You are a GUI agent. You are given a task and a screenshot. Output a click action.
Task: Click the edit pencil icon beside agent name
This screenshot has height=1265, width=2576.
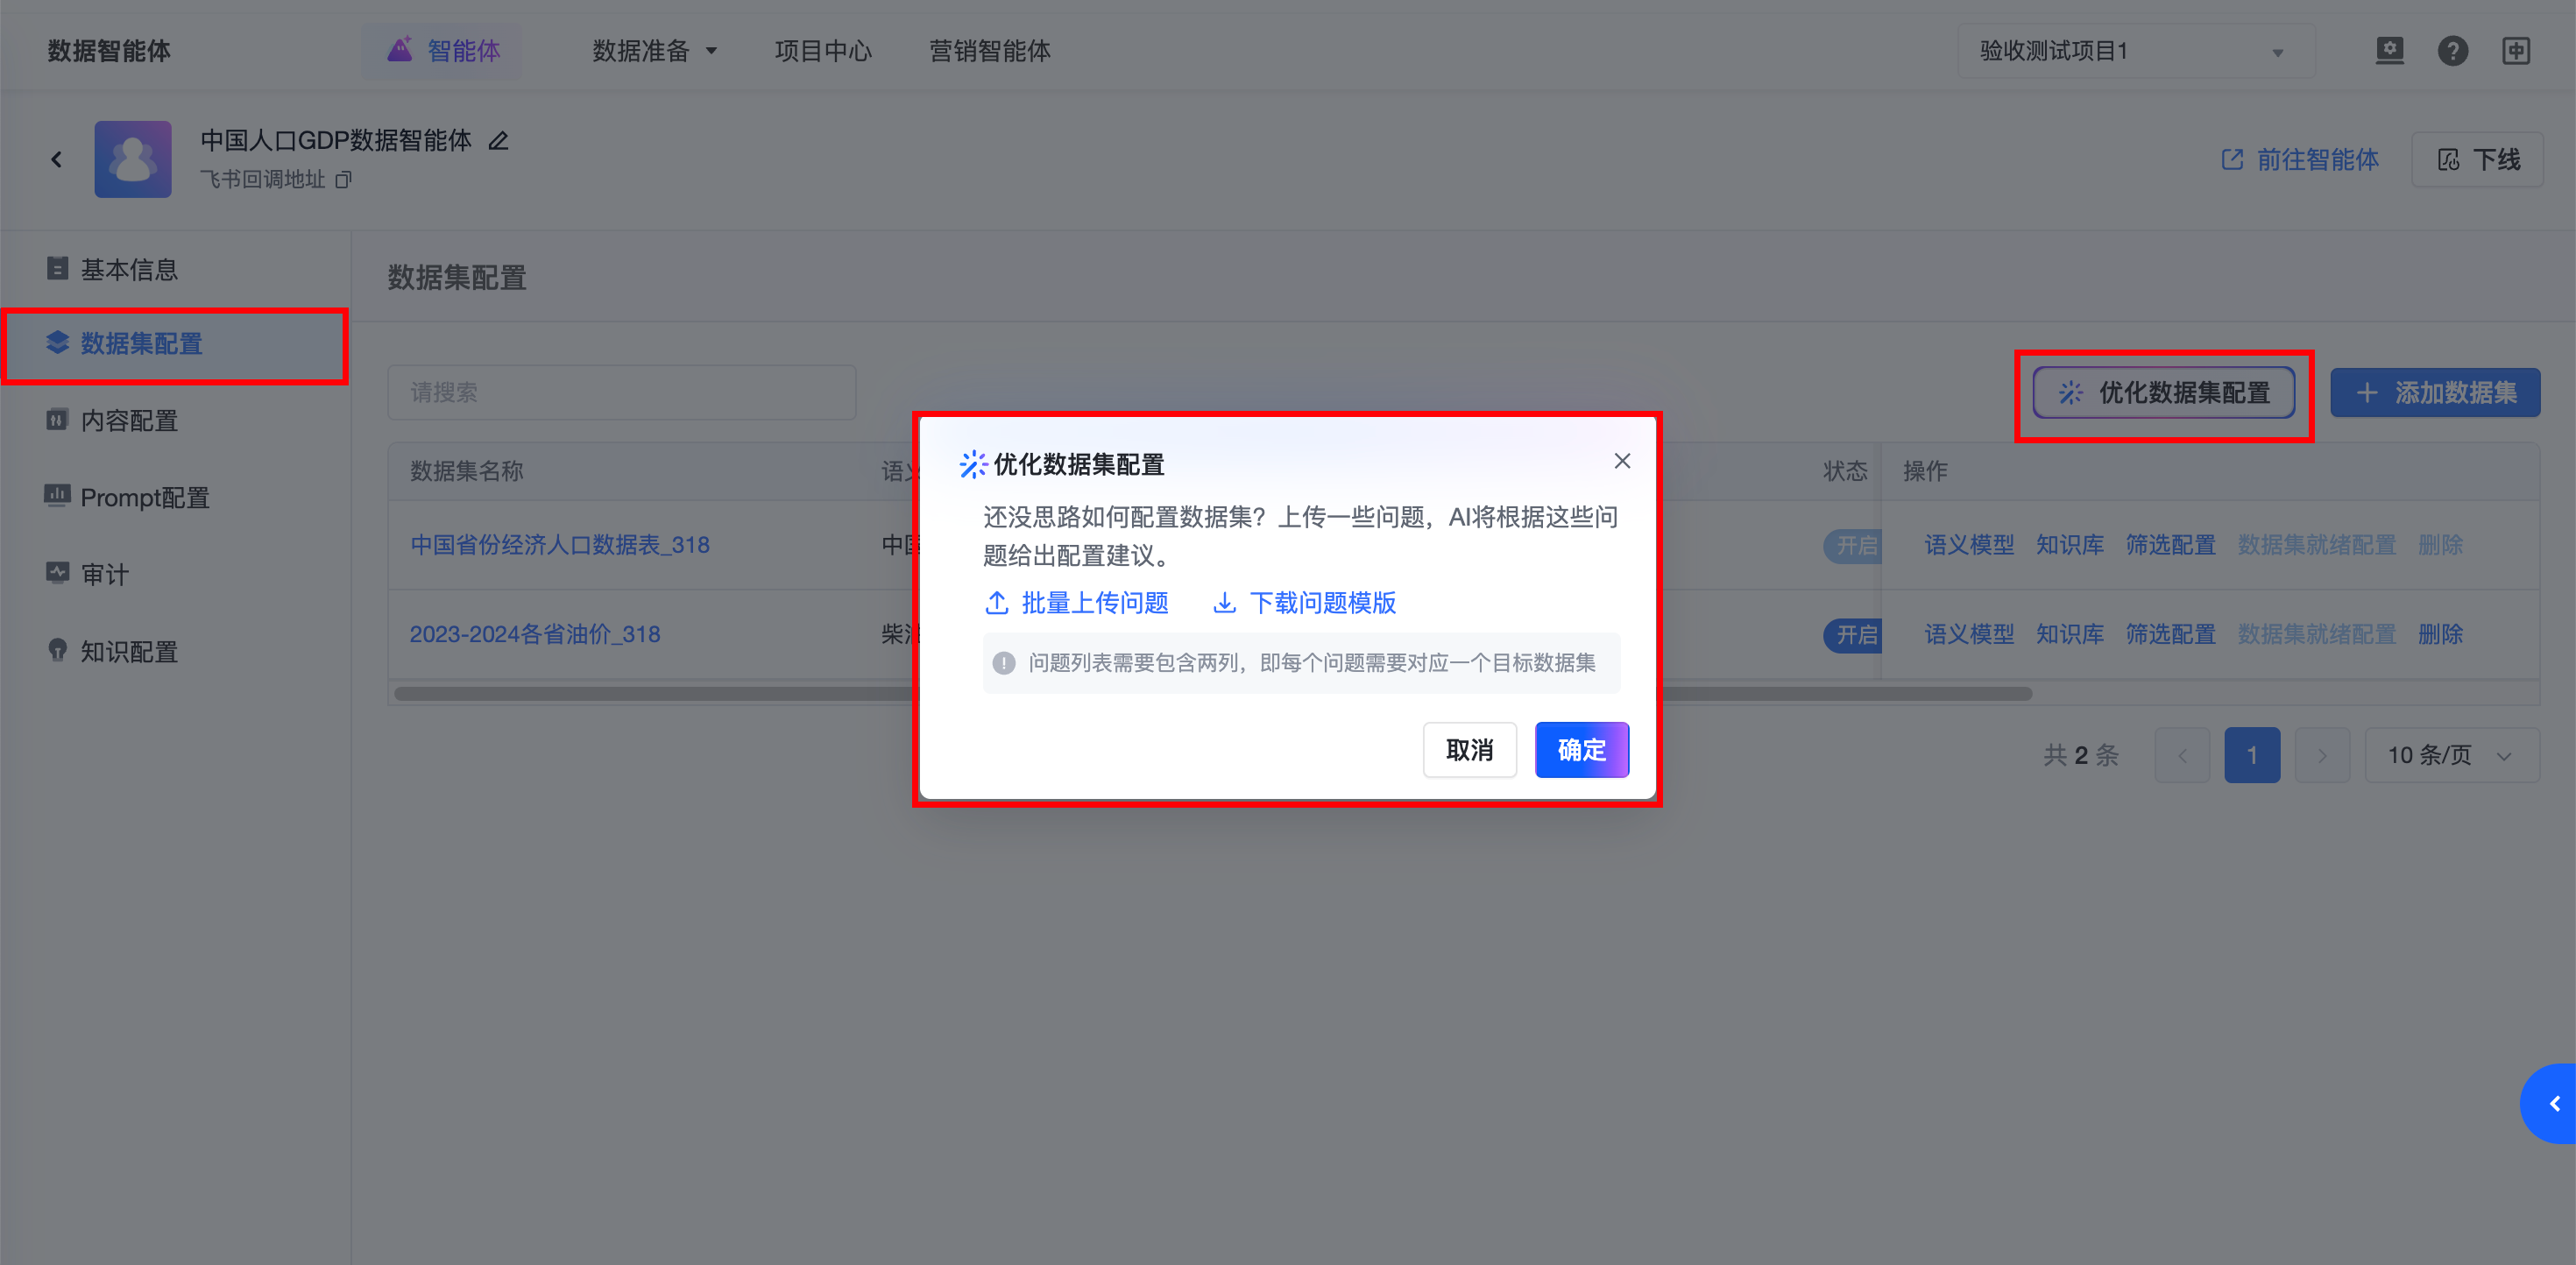[498, 141]
